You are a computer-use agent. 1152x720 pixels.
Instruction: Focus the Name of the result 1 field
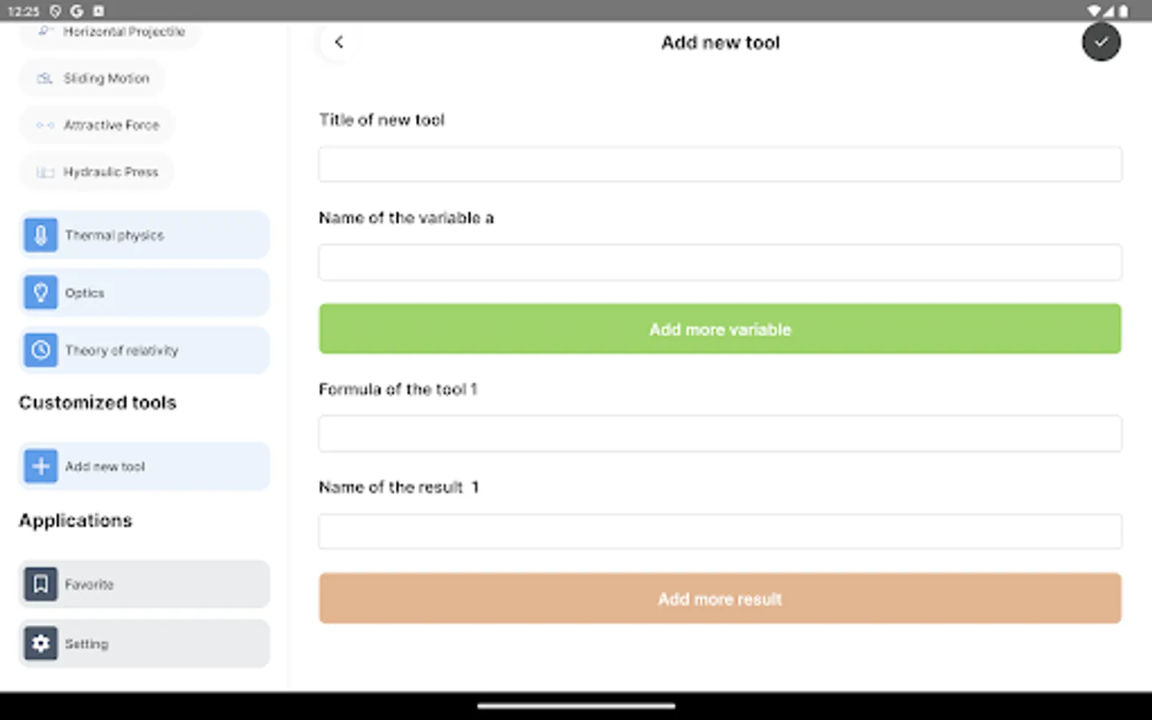pyautogui.click(x=719, y=530)
